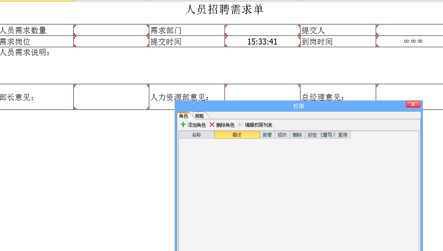Viewport: 443px width, 251px height.
Task: Click the 批量导入 column header
Action: 328,135
